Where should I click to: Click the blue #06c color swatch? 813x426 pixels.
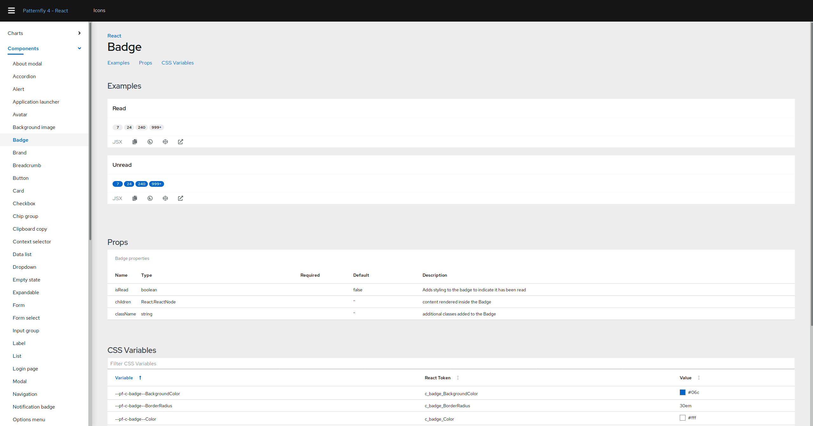682,392
